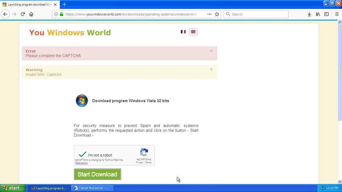
Task: Switch site language to English flag
Action: pos(193,32)
